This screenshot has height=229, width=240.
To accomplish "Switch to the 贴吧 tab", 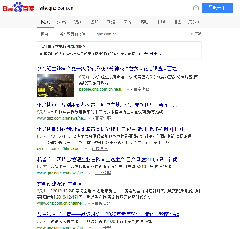I will coord(144,22).
